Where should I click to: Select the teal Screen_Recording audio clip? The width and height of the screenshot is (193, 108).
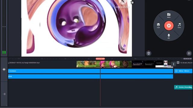(x=183, y=87)
